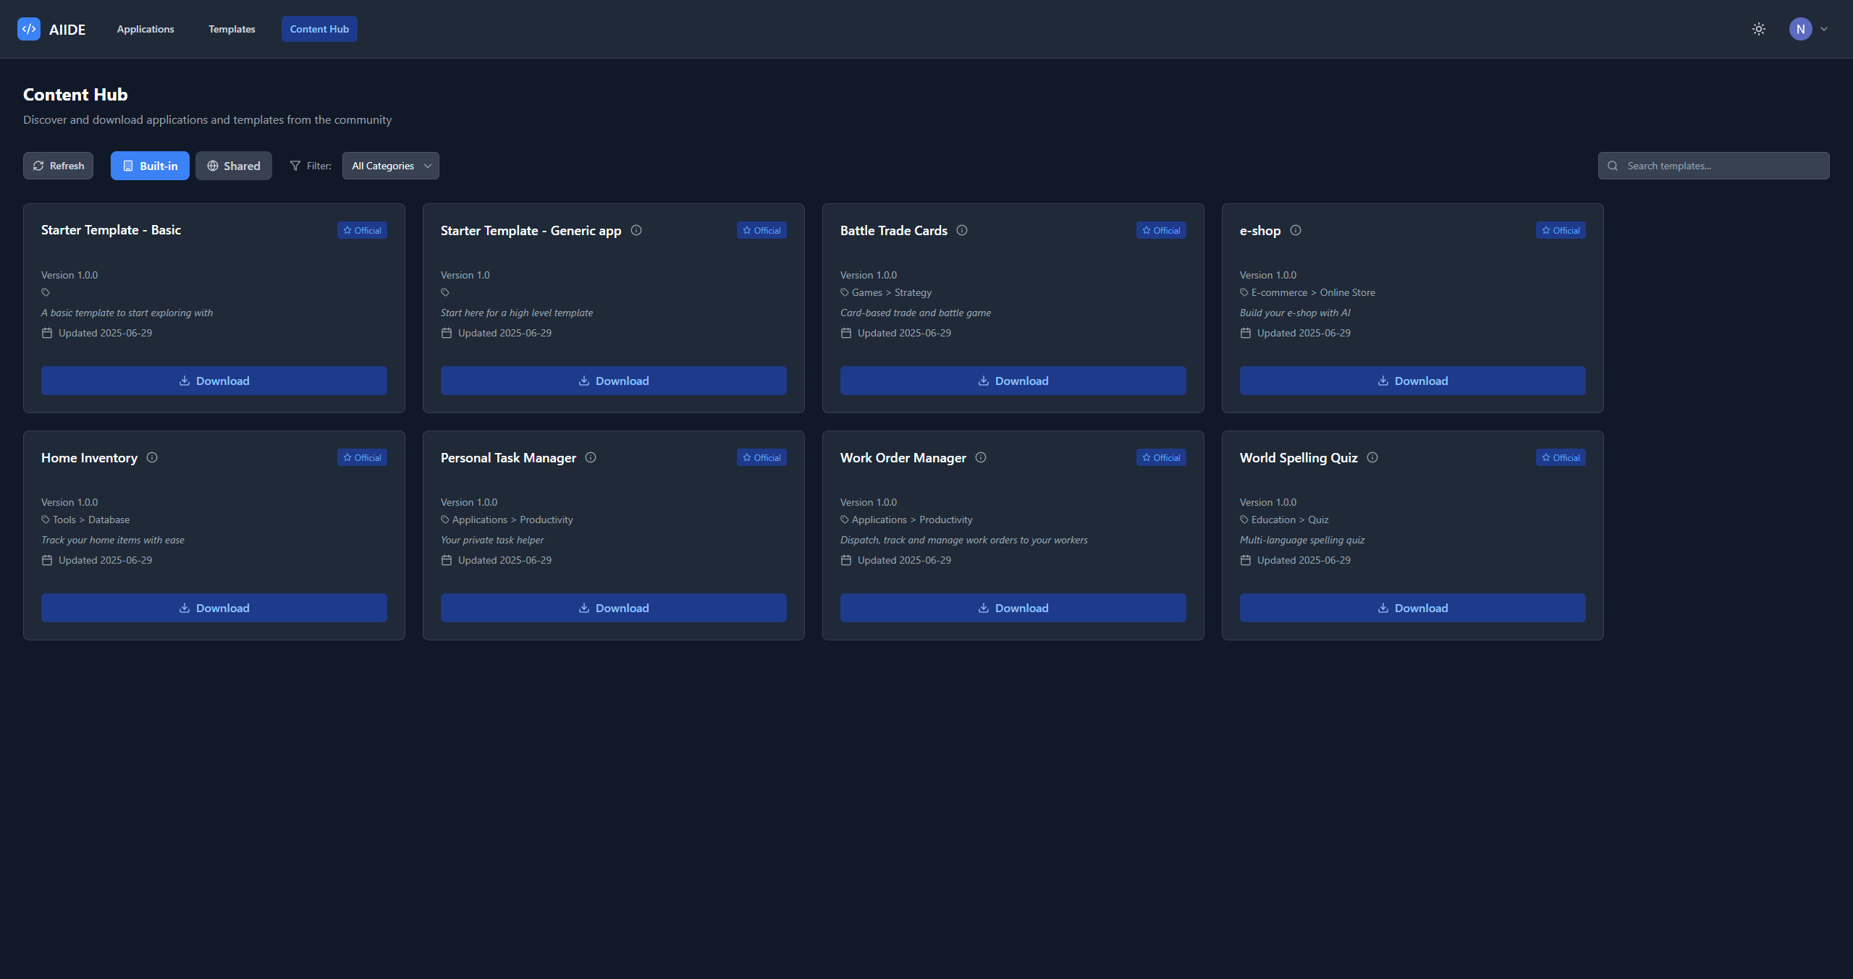Click info icon beside e-shop title
The image size is (1853, 979).
(1296, 230)
